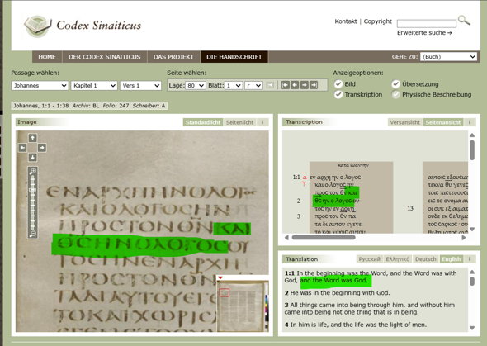Image resolution: width=487 pixels, height=346 pixels.
Task: Toggle the Bild display option
Action: click(x=338, y=84)
